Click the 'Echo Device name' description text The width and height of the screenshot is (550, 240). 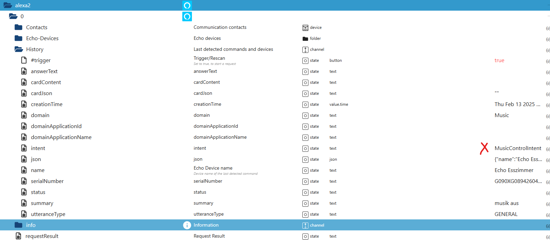coord(213,168)
